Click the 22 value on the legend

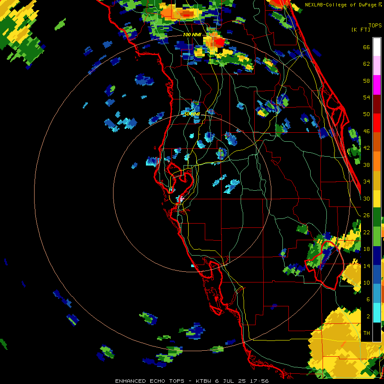(x=367, y=232)
